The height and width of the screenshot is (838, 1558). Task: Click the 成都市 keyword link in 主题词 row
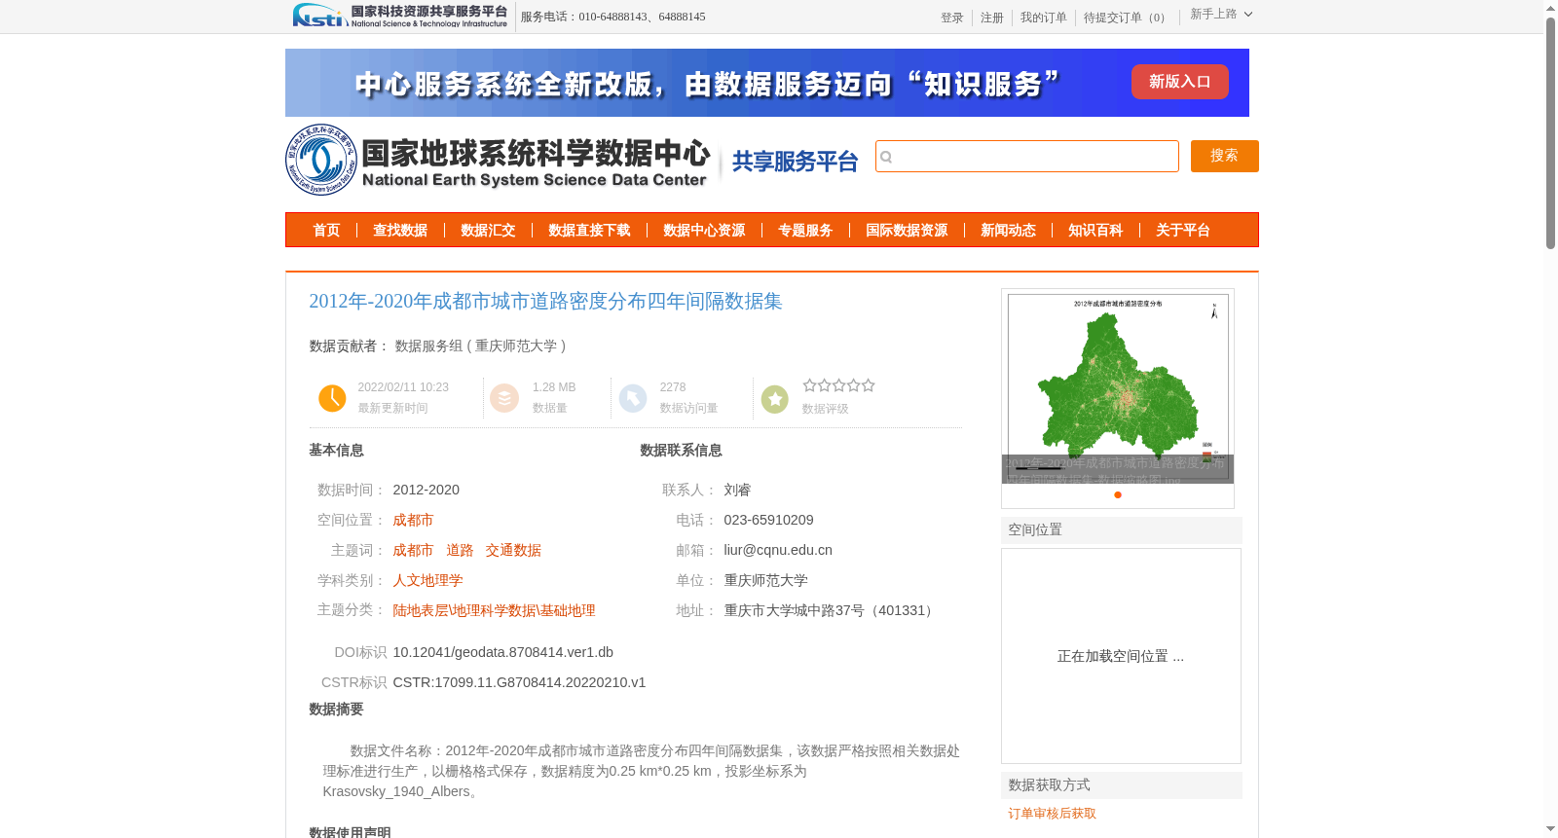point(413,551)
